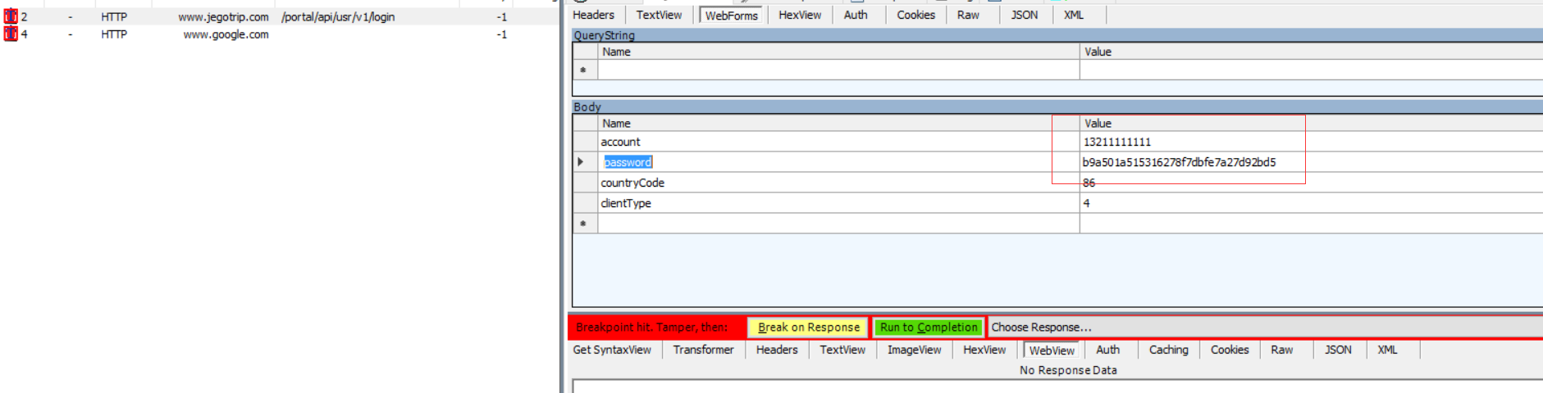Open the response Headers tab
Screen dimensions: 1543x393
tap(776, 350)
